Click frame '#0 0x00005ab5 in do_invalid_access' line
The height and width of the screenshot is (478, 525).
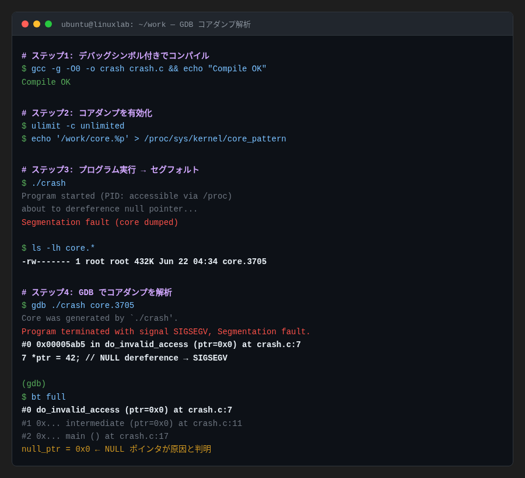tap(161, 345)
